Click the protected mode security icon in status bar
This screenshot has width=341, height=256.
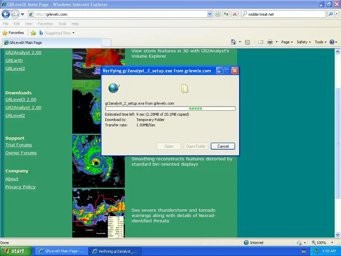point(299,243)
